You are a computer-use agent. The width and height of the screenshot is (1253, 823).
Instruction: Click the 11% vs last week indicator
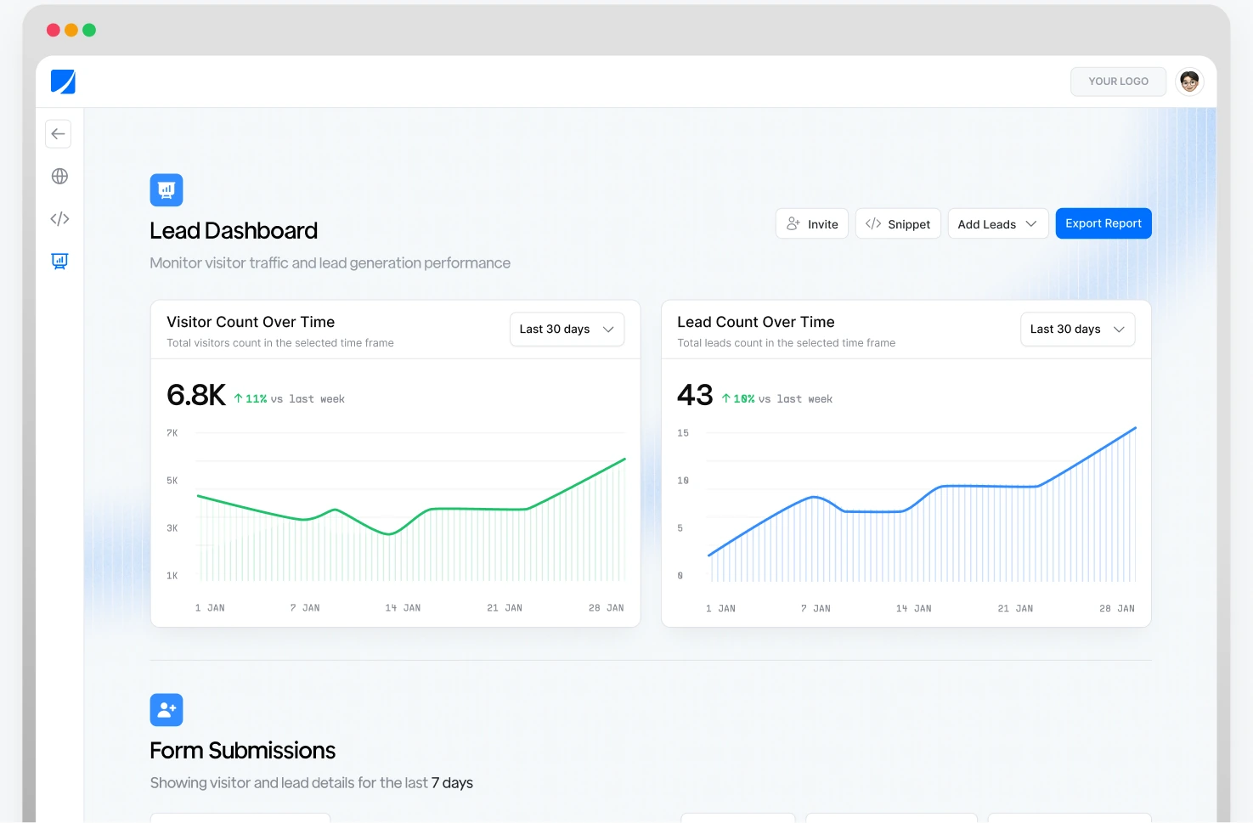point(290,399)
